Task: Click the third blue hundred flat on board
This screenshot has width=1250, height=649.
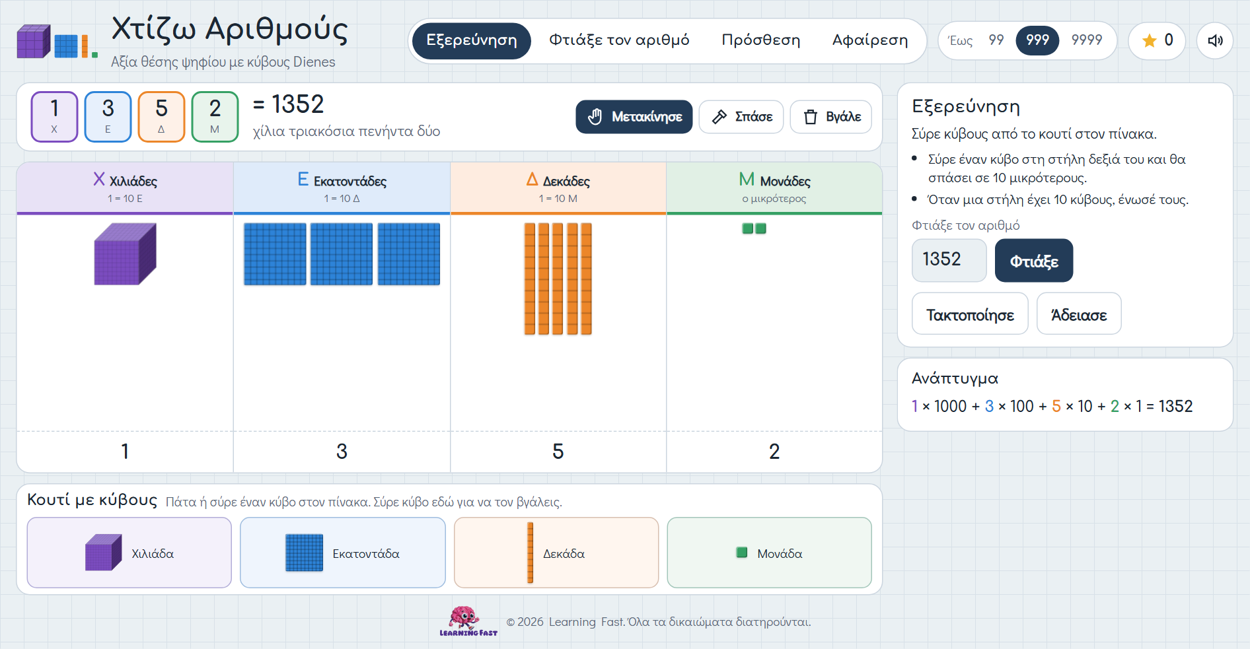Action: (x=409, y=254)
